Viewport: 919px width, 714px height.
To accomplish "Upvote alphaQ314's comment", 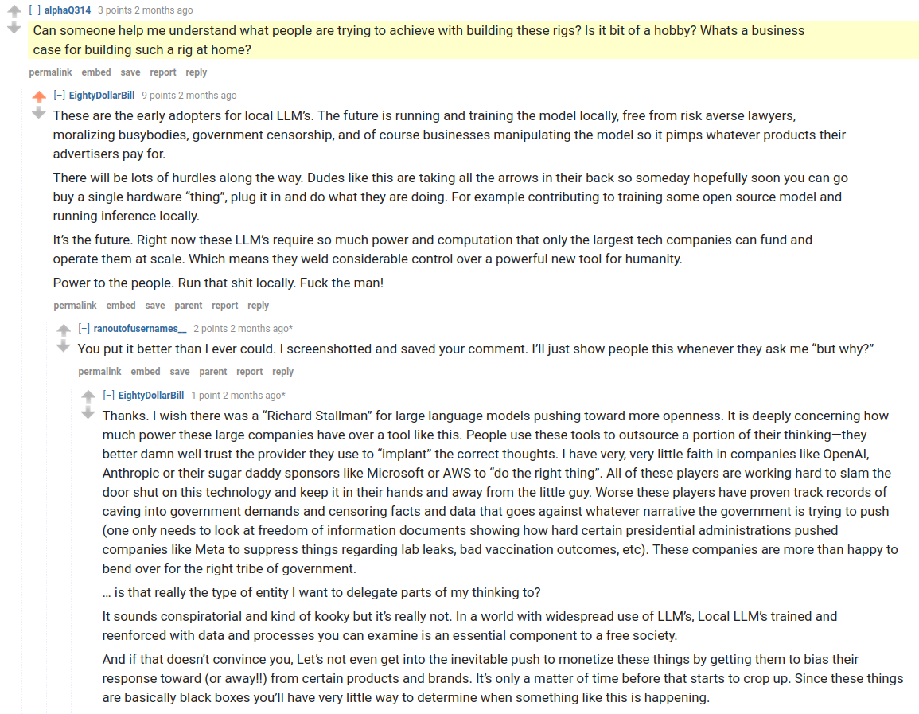I will coord(14,10).
